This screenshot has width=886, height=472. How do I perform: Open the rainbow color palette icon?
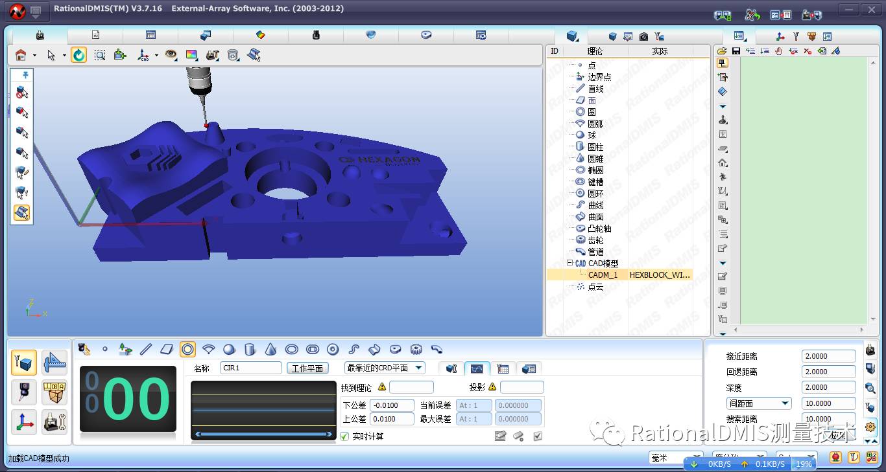pos(191,56)
